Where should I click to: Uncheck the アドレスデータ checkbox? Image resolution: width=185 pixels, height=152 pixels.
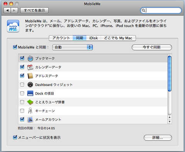22,76
